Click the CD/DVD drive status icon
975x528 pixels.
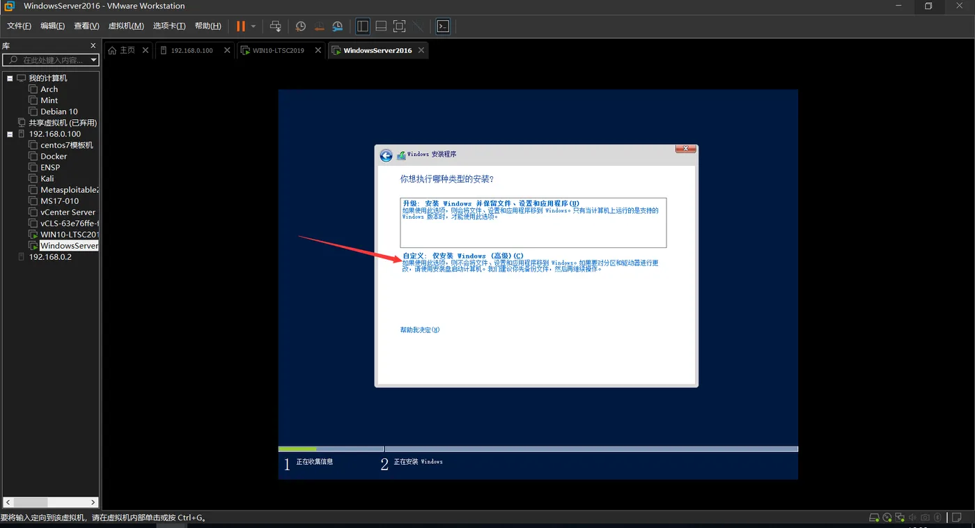click(887, 518)
